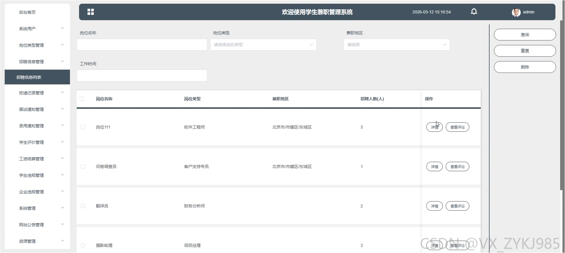Image resolution: width=565 pixels, height=253 pixels.
Task: Expand chevron beside 面试通知管理
Action: pos(62,109)
